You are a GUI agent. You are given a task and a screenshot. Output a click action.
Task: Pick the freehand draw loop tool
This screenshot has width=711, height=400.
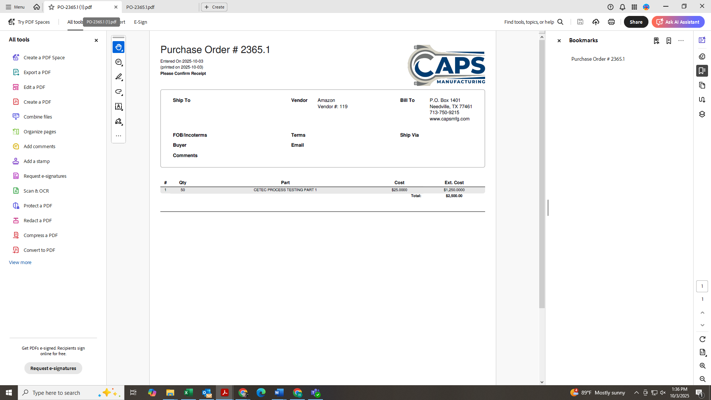pos(118,92)
